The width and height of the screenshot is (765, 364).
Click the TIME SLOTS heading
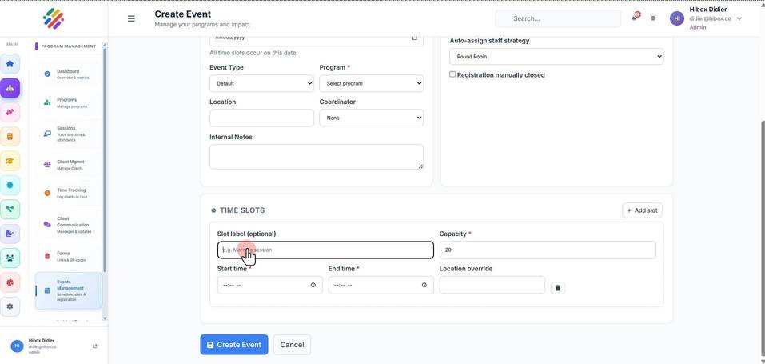point(242,210)
